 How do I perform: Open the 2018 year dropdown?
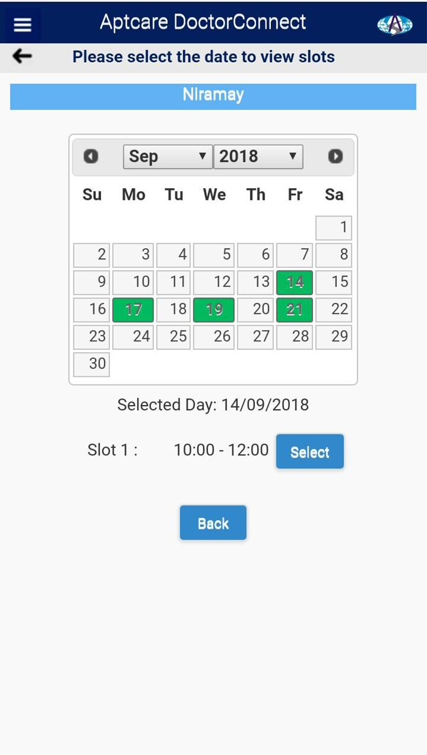pos(258,157)
